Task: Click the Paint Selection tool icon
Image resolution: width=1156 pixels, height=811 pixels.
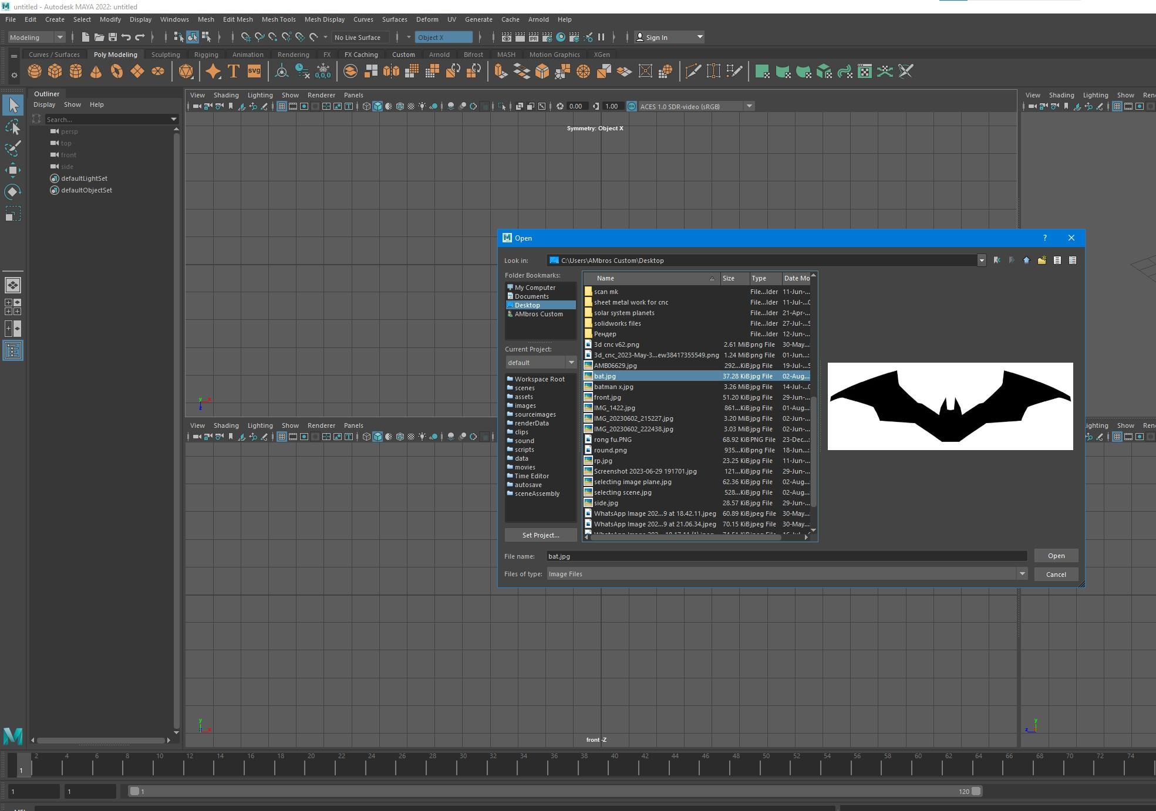Action: pos(13,148)
